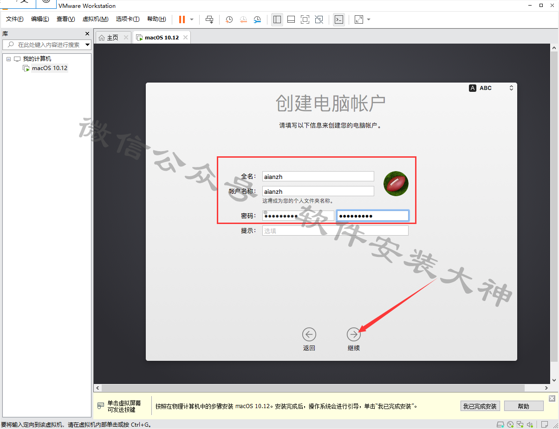Click the horizontal scrollbar right arrow

[x=547, y=388]
